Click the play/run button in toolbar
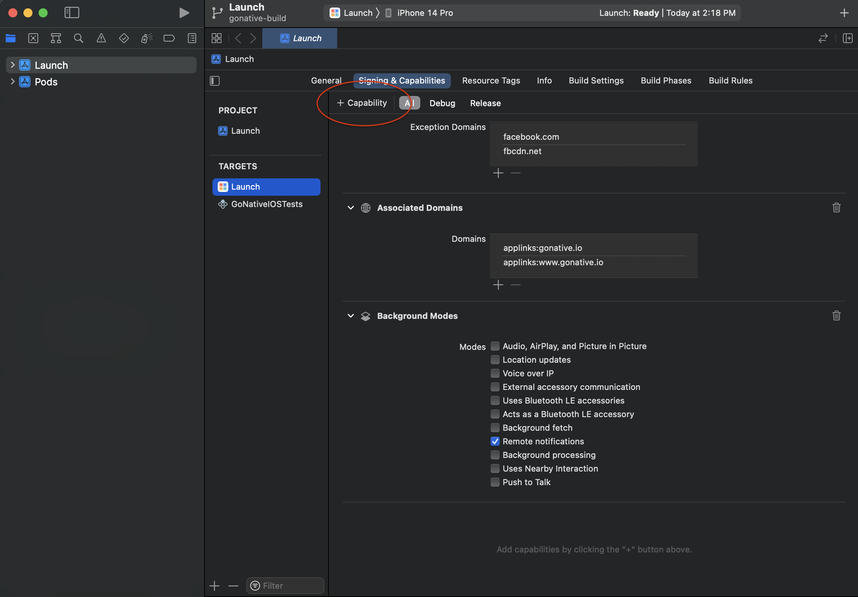Screen dimensions: 858x597 [x=182, y=12]
